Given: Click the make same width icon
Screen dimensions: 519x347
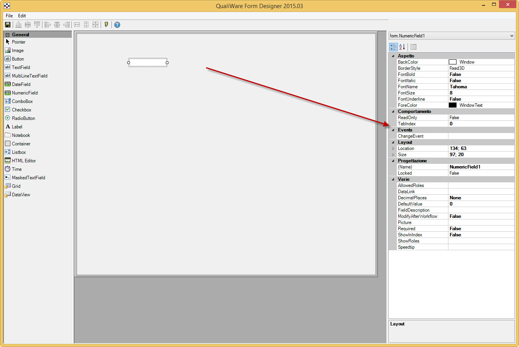Looking at the screenshot, I should pos(77,25).
